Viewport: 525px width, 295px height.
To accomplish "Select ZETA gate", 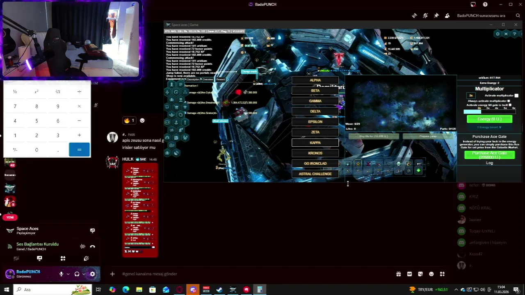I will [315, 132].
